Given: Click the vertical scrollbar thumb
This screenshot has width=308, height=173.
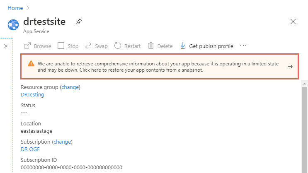Looking at the screenshot, I should click(x=304, y=130).
